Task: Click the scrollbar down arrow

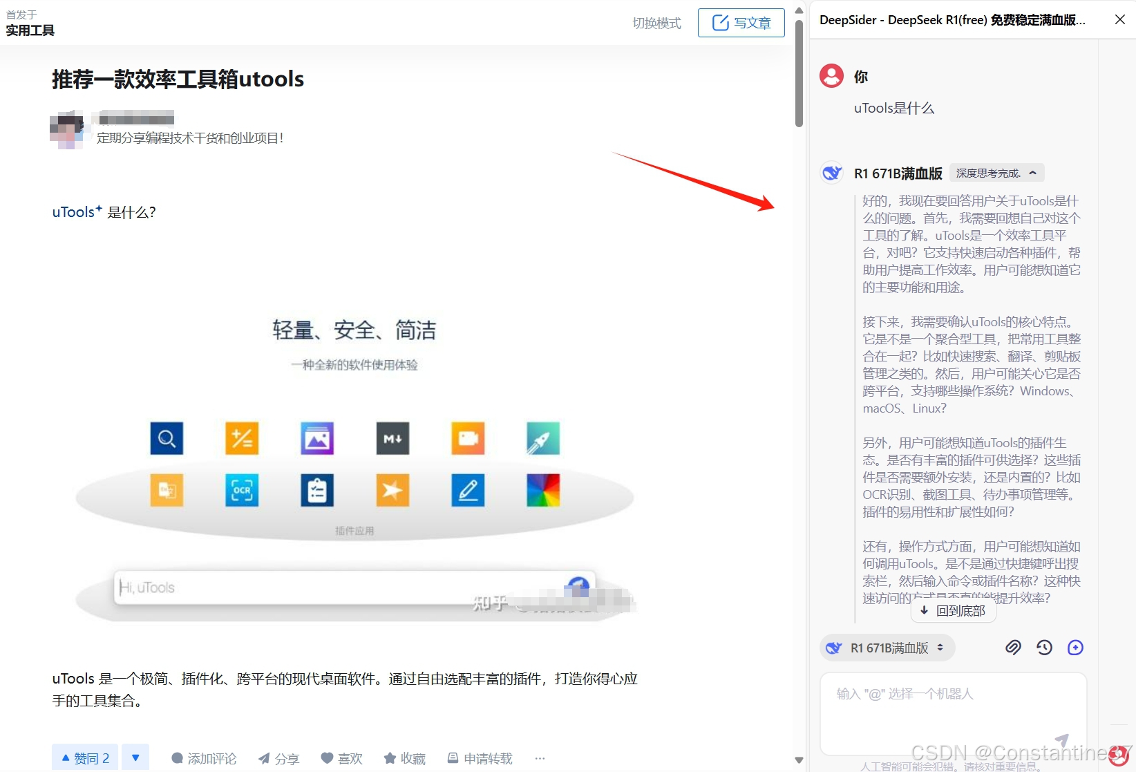Action: (799, 760)
